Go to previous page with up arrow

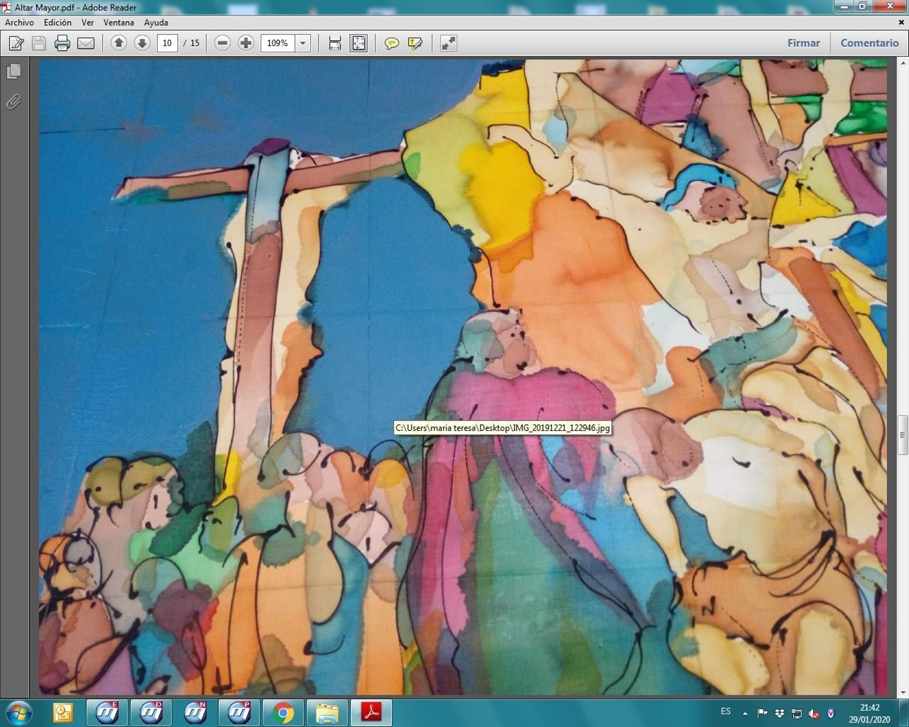119,43
